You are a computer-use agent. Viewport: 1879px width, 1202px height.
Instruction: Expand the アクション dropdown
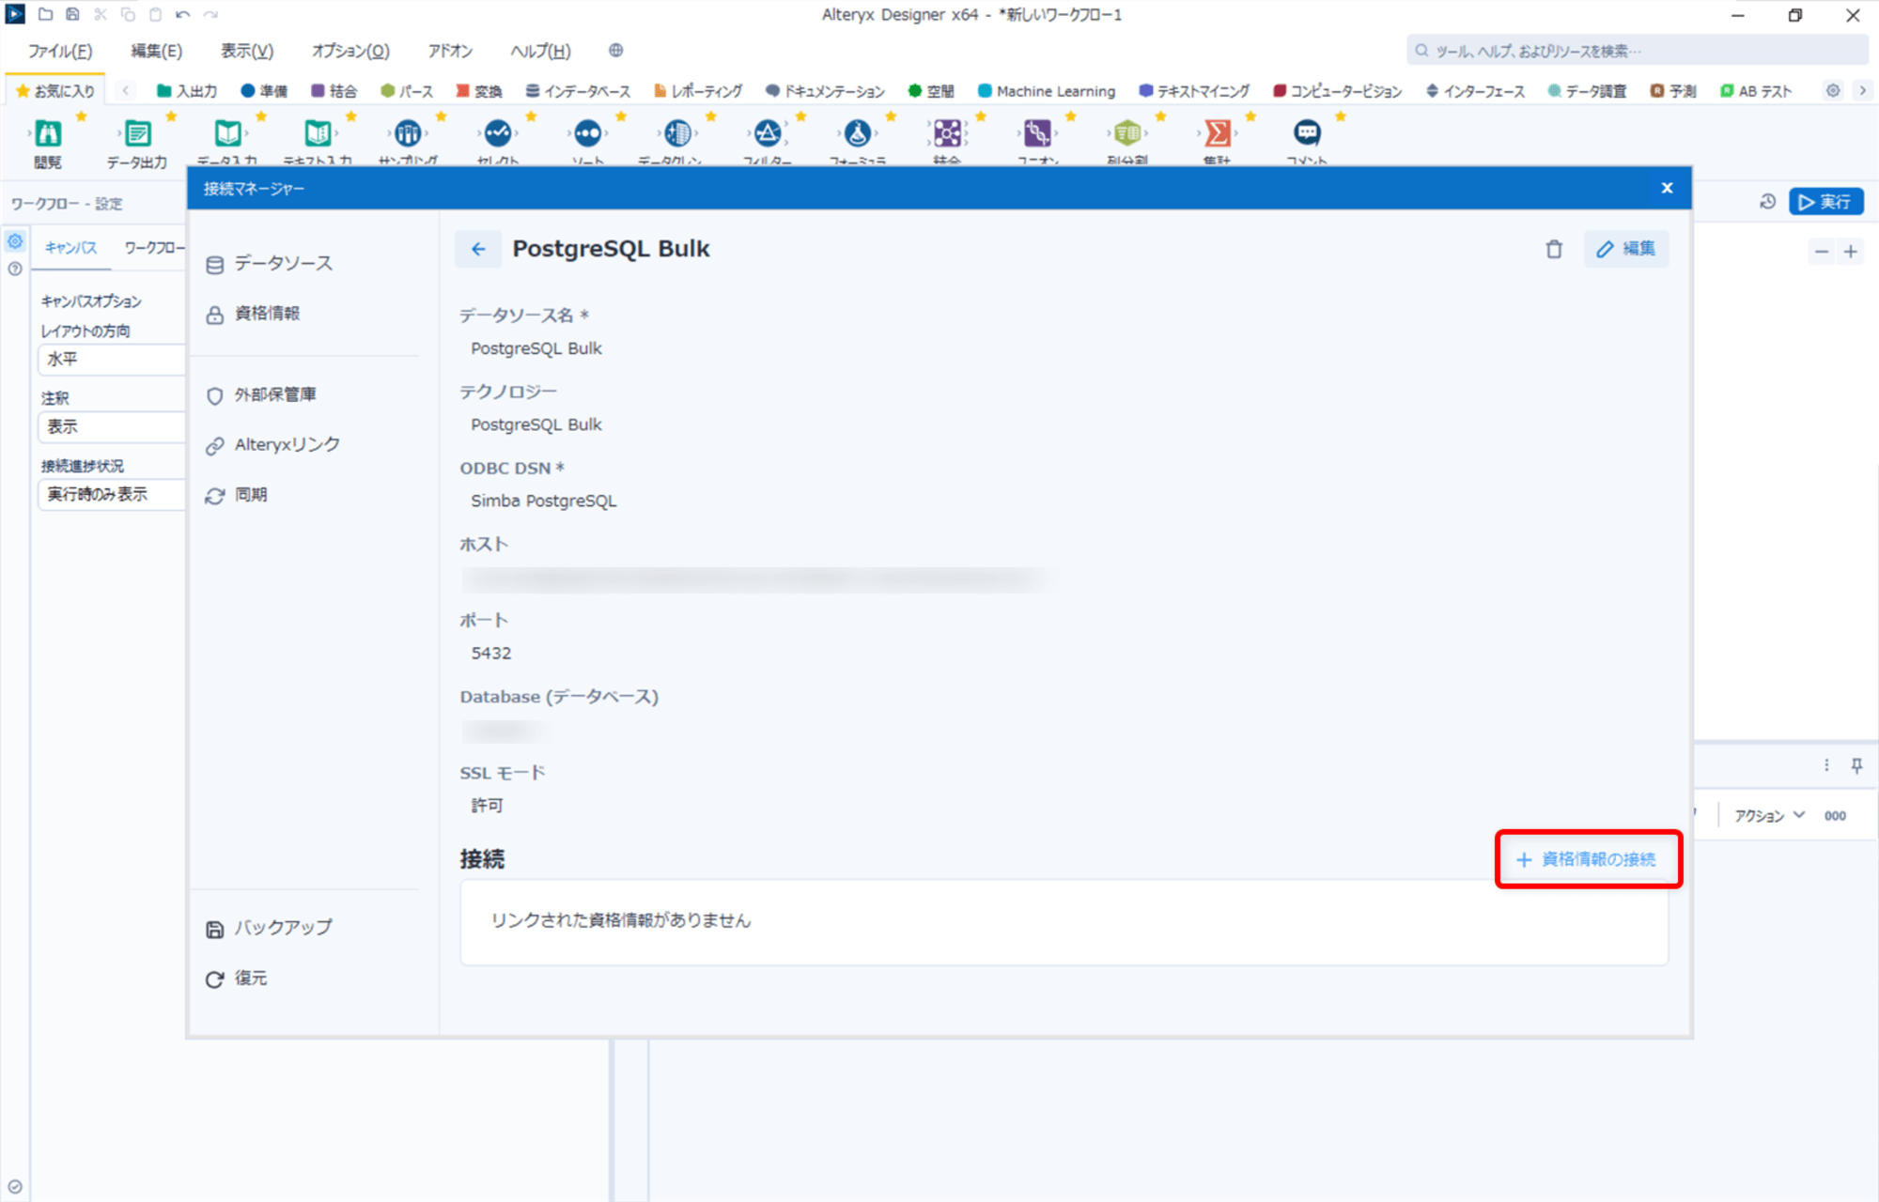click(1769, 816)
